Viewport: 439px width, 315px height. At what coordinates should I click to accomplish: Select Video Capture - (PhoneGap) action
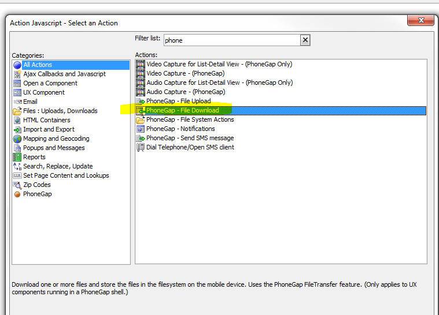coord(185,73)
